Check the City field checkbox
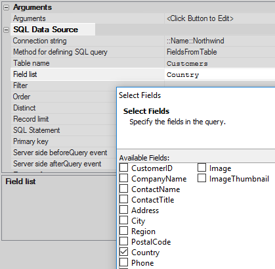This screenshot has width=275, height=269. (x=124, y=220)
